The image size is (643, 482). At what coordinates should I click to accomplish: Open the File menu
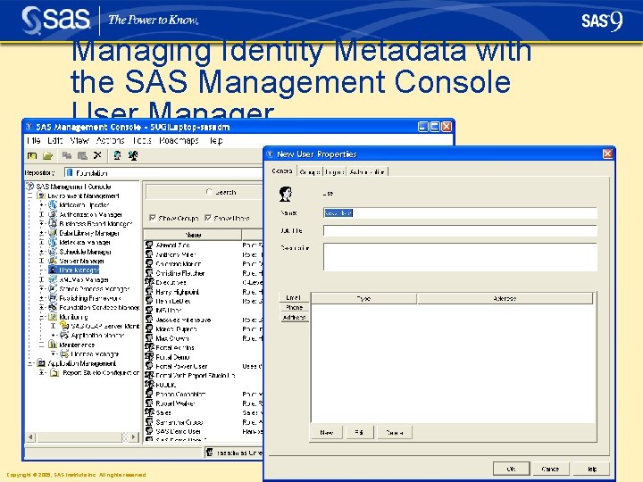point(34,141)
